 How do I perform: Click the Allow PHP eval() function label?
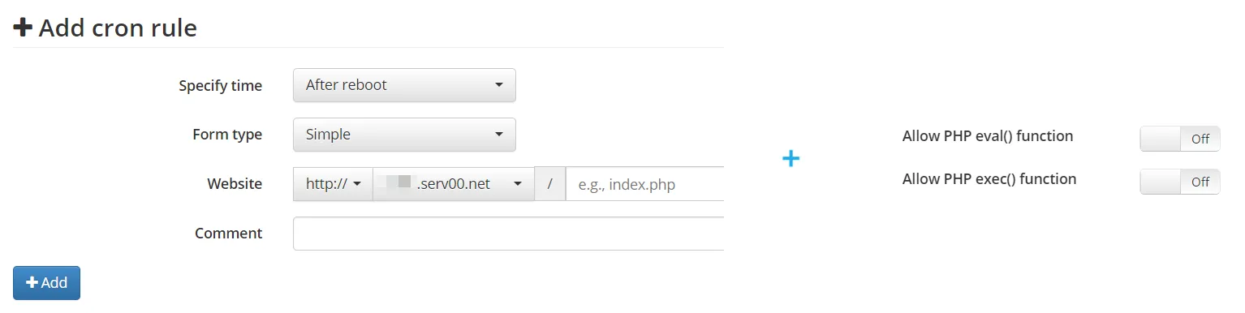988,136
